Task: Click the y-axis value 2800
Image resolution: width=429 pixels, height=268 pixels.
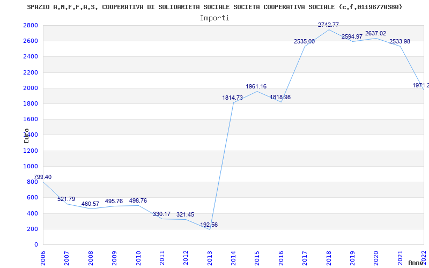Action: coord(31,25)
